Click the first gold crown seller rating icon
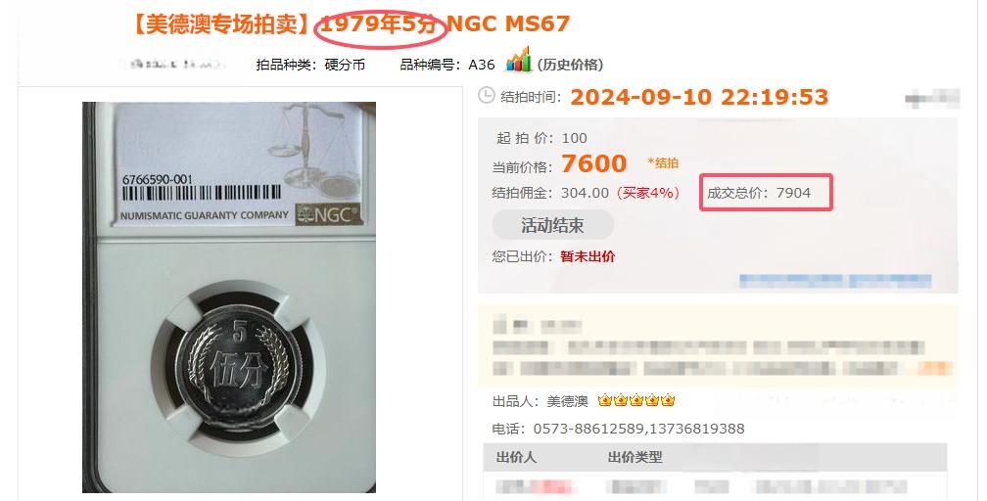Image resolution: width=987 pixels, height=501 pixels. 605,400
